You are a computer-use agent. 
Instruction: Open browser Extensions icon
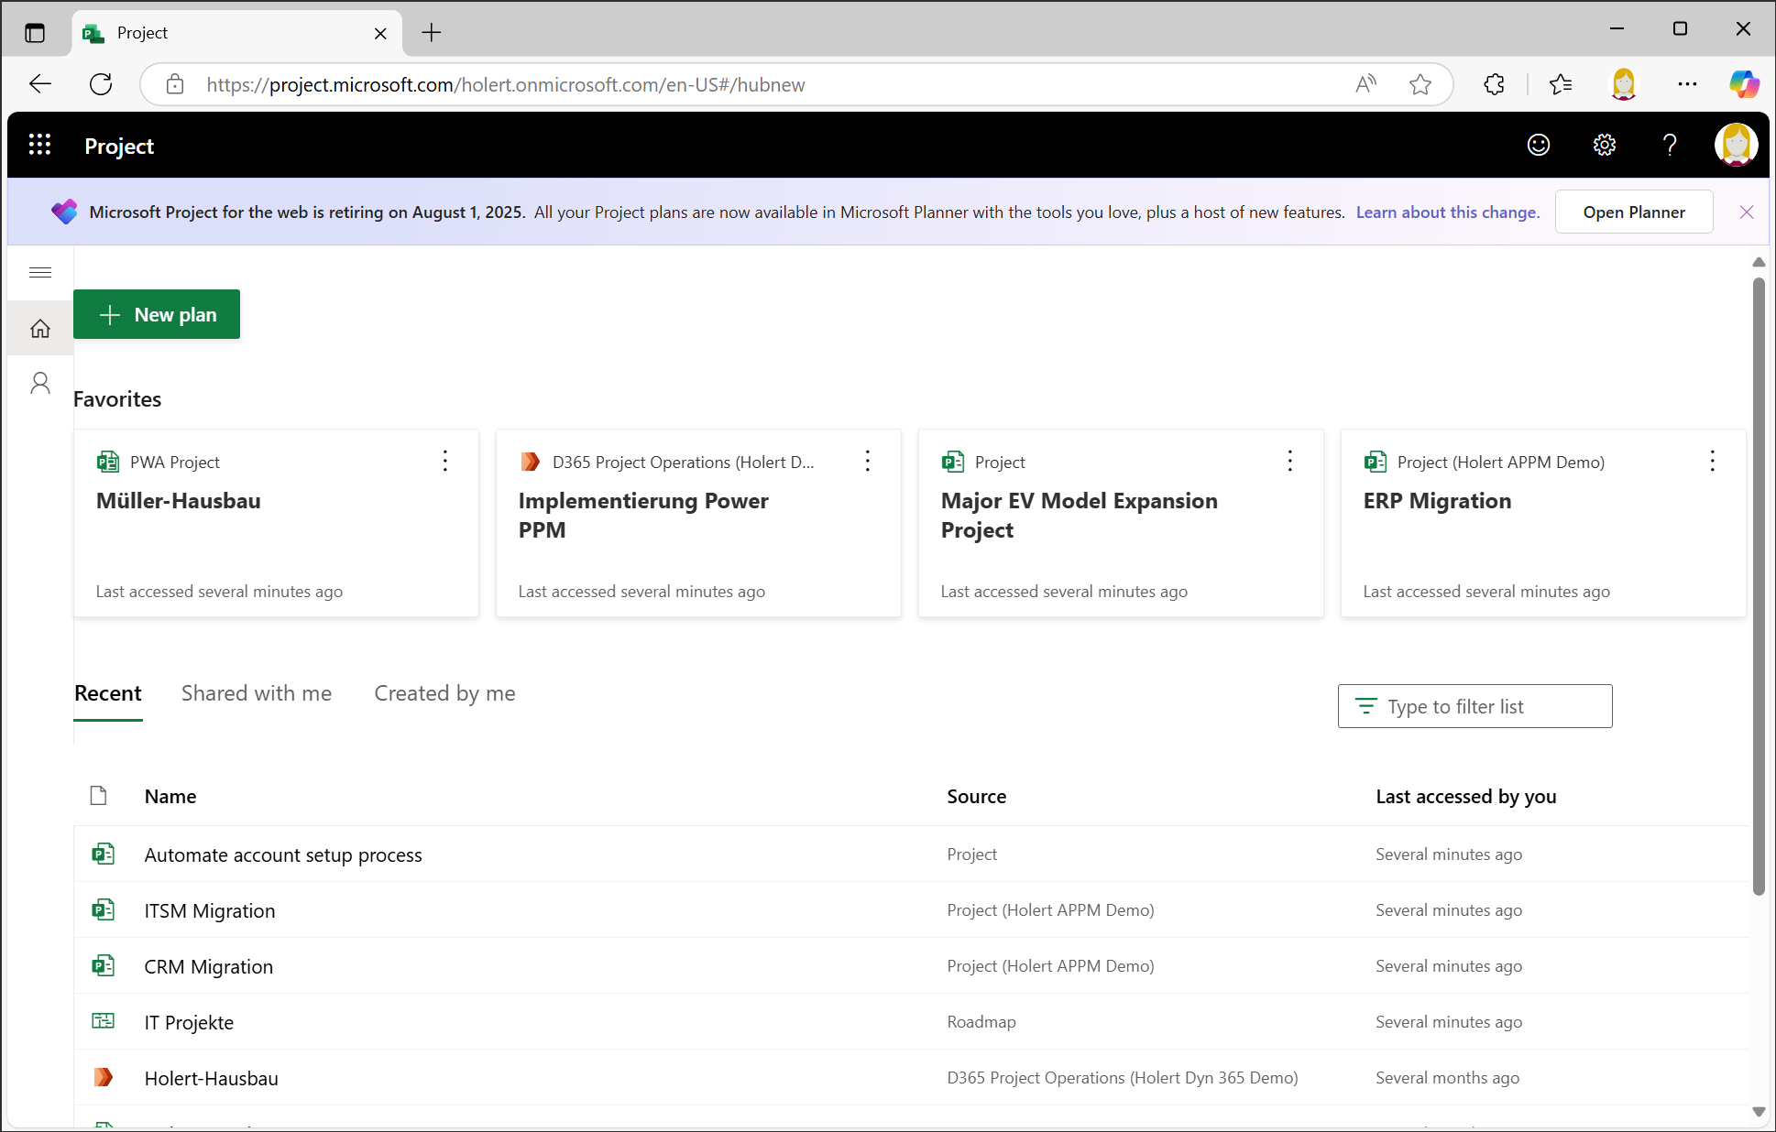1494,84
